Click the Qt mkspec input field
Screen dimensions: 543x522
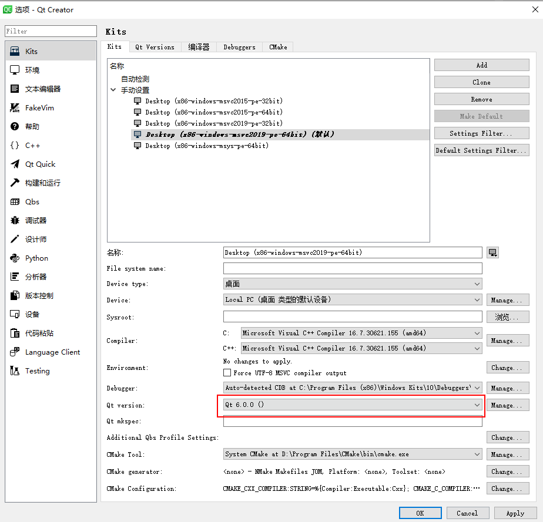(353, 422)
